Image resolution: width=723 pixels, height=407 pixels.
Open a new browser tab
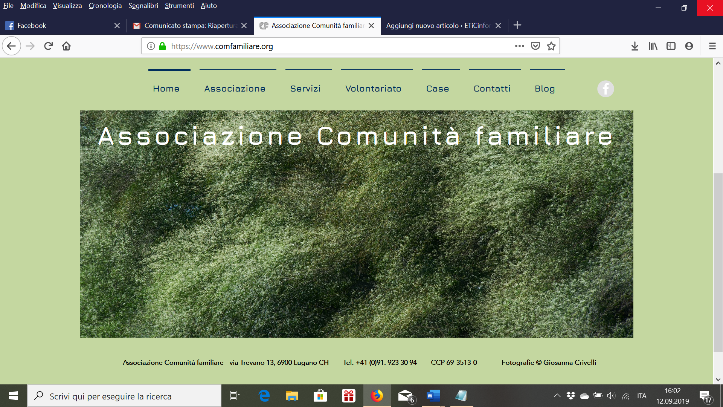[x=517, y=25]
